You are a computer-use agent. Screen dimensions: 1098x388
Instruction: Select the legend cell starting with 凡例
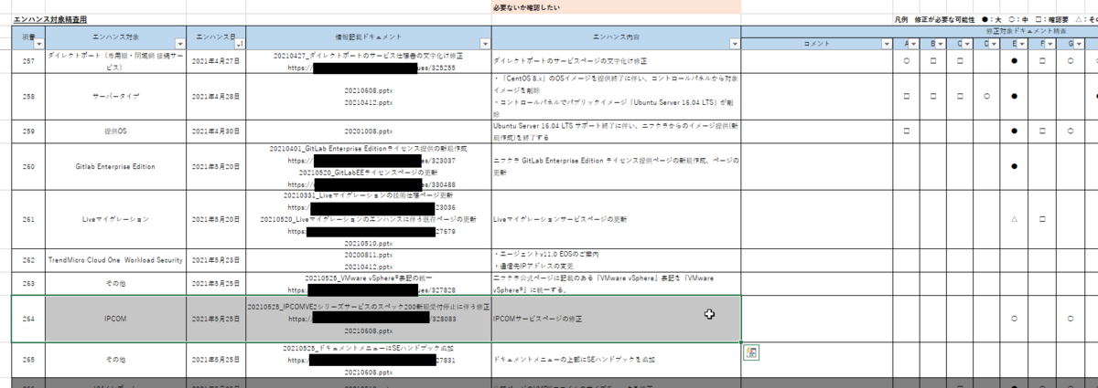click(x=996, y=19)
